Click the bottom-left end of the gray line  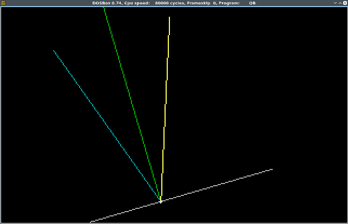click(x=92, y=221)
